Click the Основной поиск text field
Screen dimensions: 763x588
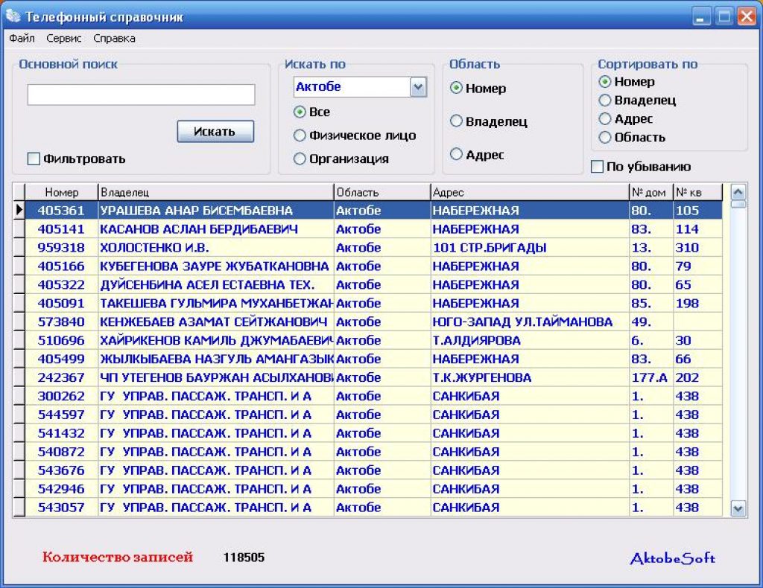(x=141, y=95)
